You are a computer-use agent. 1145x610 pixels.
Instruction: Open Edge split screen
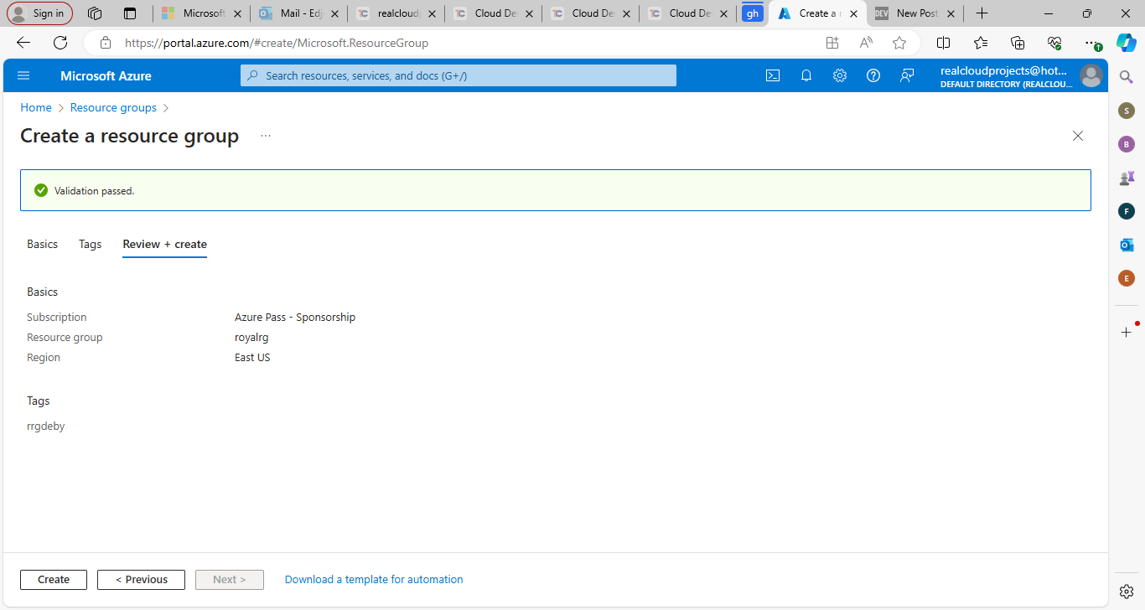pyautogui.click(x=943, y=43)
